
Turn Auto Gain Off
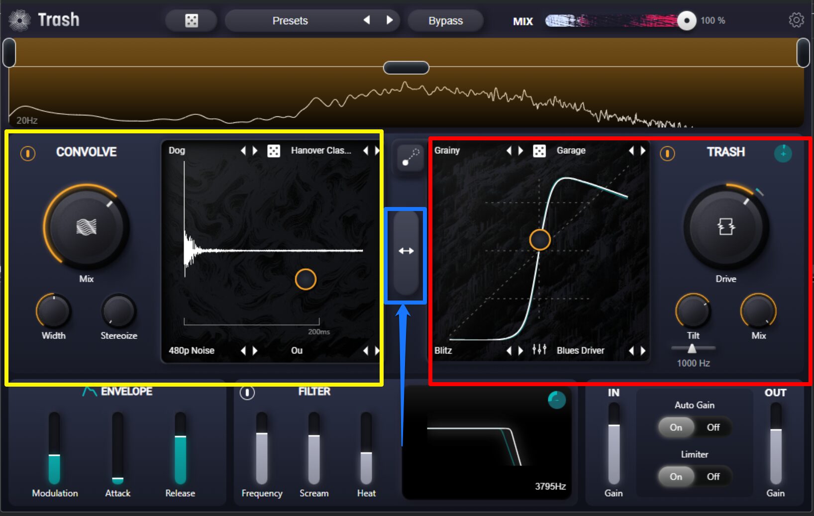(x=713, y=427)
